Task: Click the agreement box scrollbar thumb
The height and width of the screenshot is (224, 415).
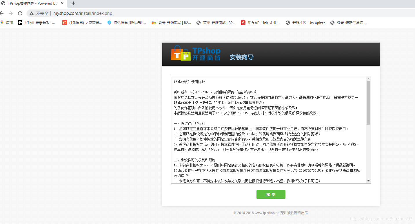Action: 368,103
